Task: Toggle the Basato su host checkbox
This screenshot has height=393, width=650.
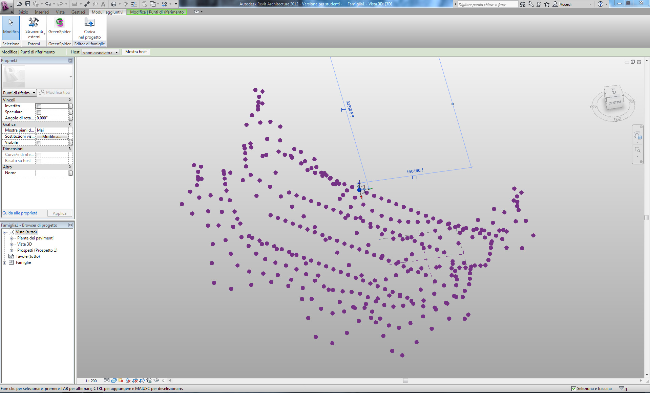Action: coord(39,161)
